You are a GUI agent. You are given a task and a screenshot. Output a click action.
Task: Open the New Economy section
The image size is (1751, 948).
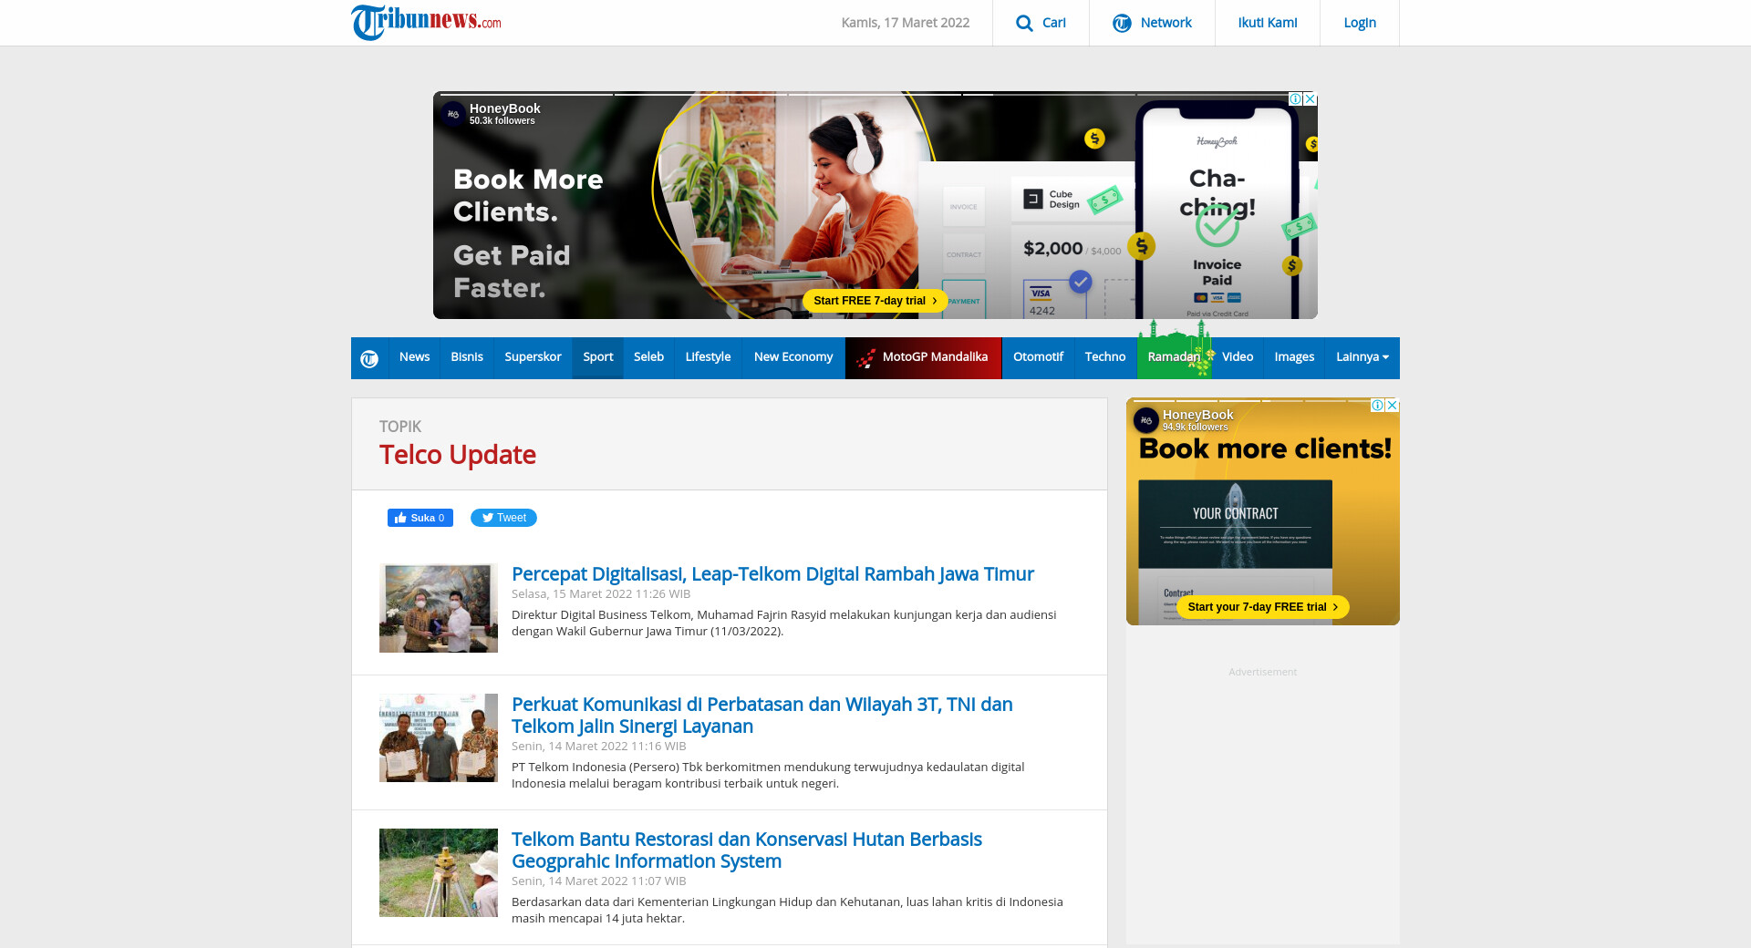click(x=793, y=357)
